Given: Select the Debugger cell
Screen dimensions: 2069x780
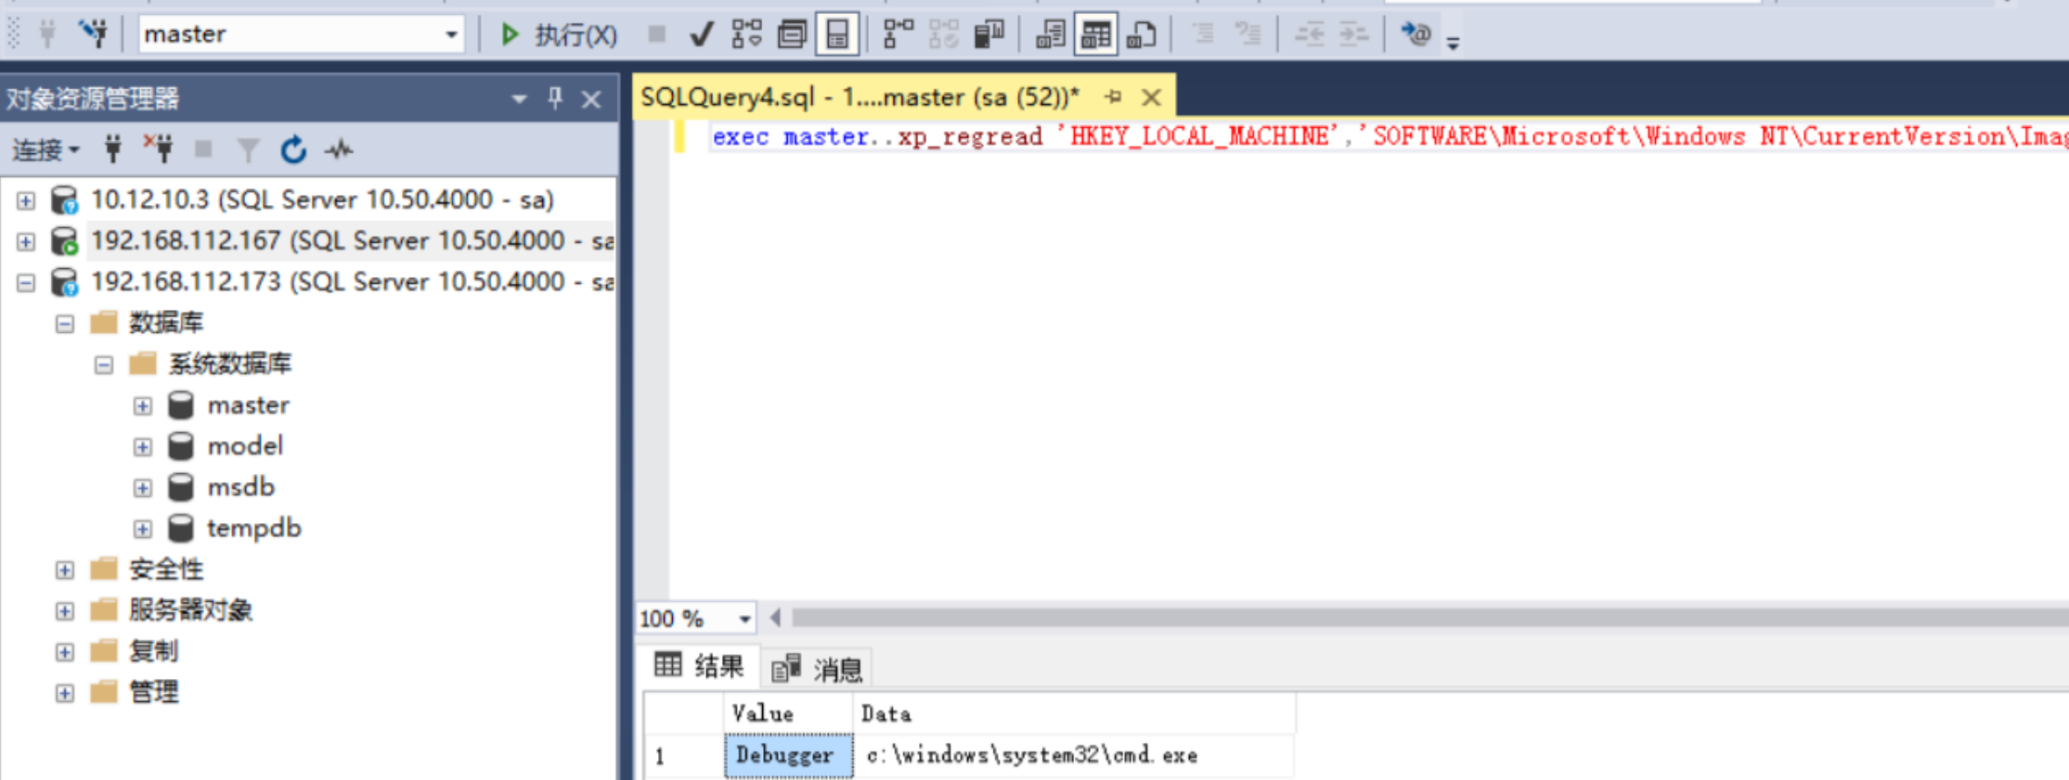Looking at the screenshot, I should [788, 756].
